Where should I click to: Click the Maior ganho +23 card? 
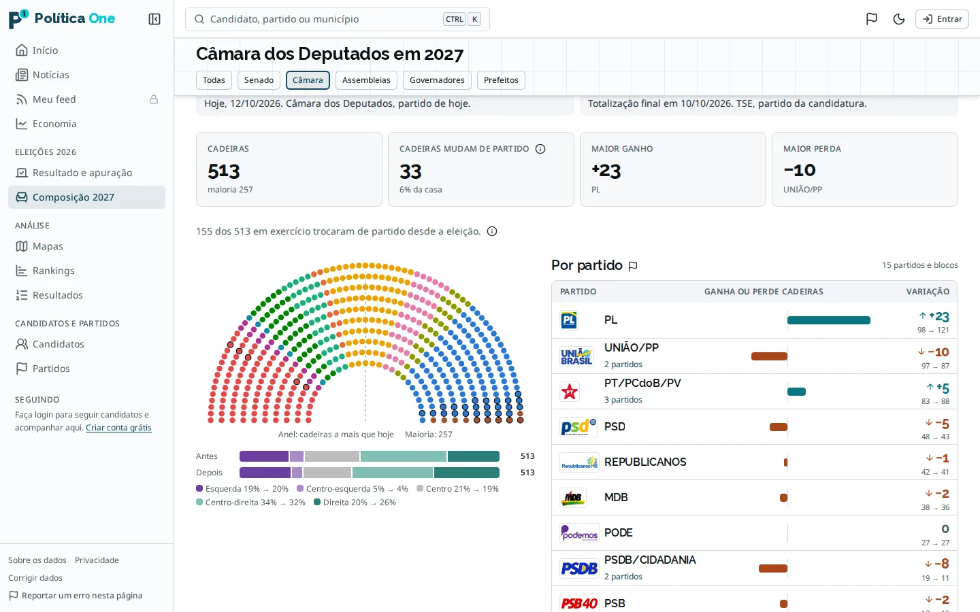point(673,169)
